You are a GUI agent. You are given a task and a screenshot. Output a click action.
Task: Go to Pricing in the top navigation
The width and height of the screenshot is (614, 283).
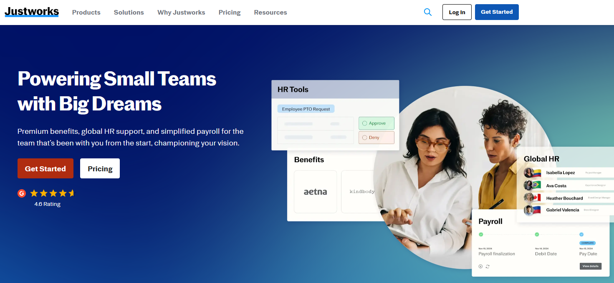(230, 13)
